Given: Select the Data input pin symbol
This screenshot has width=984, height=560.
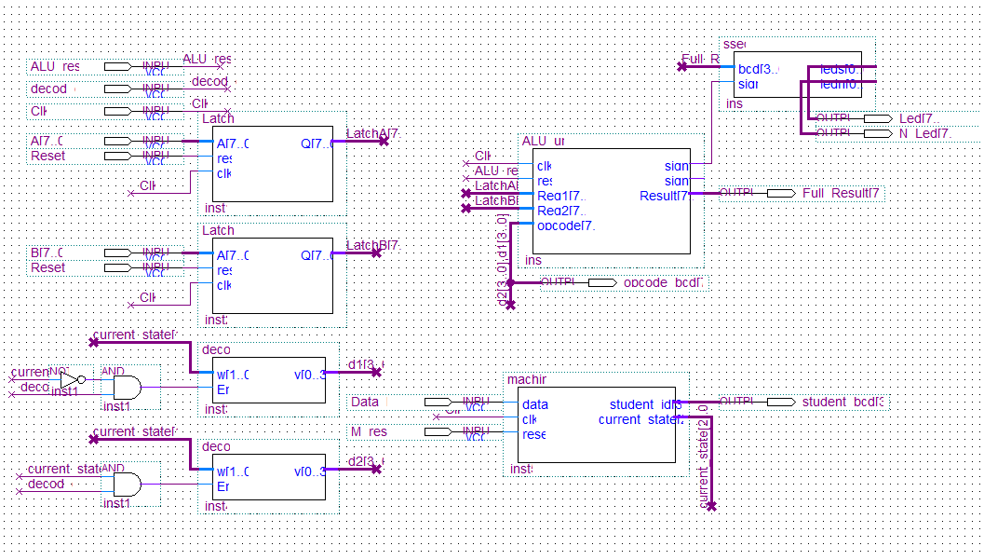Looking at the screenshot, I should [438, 402].
